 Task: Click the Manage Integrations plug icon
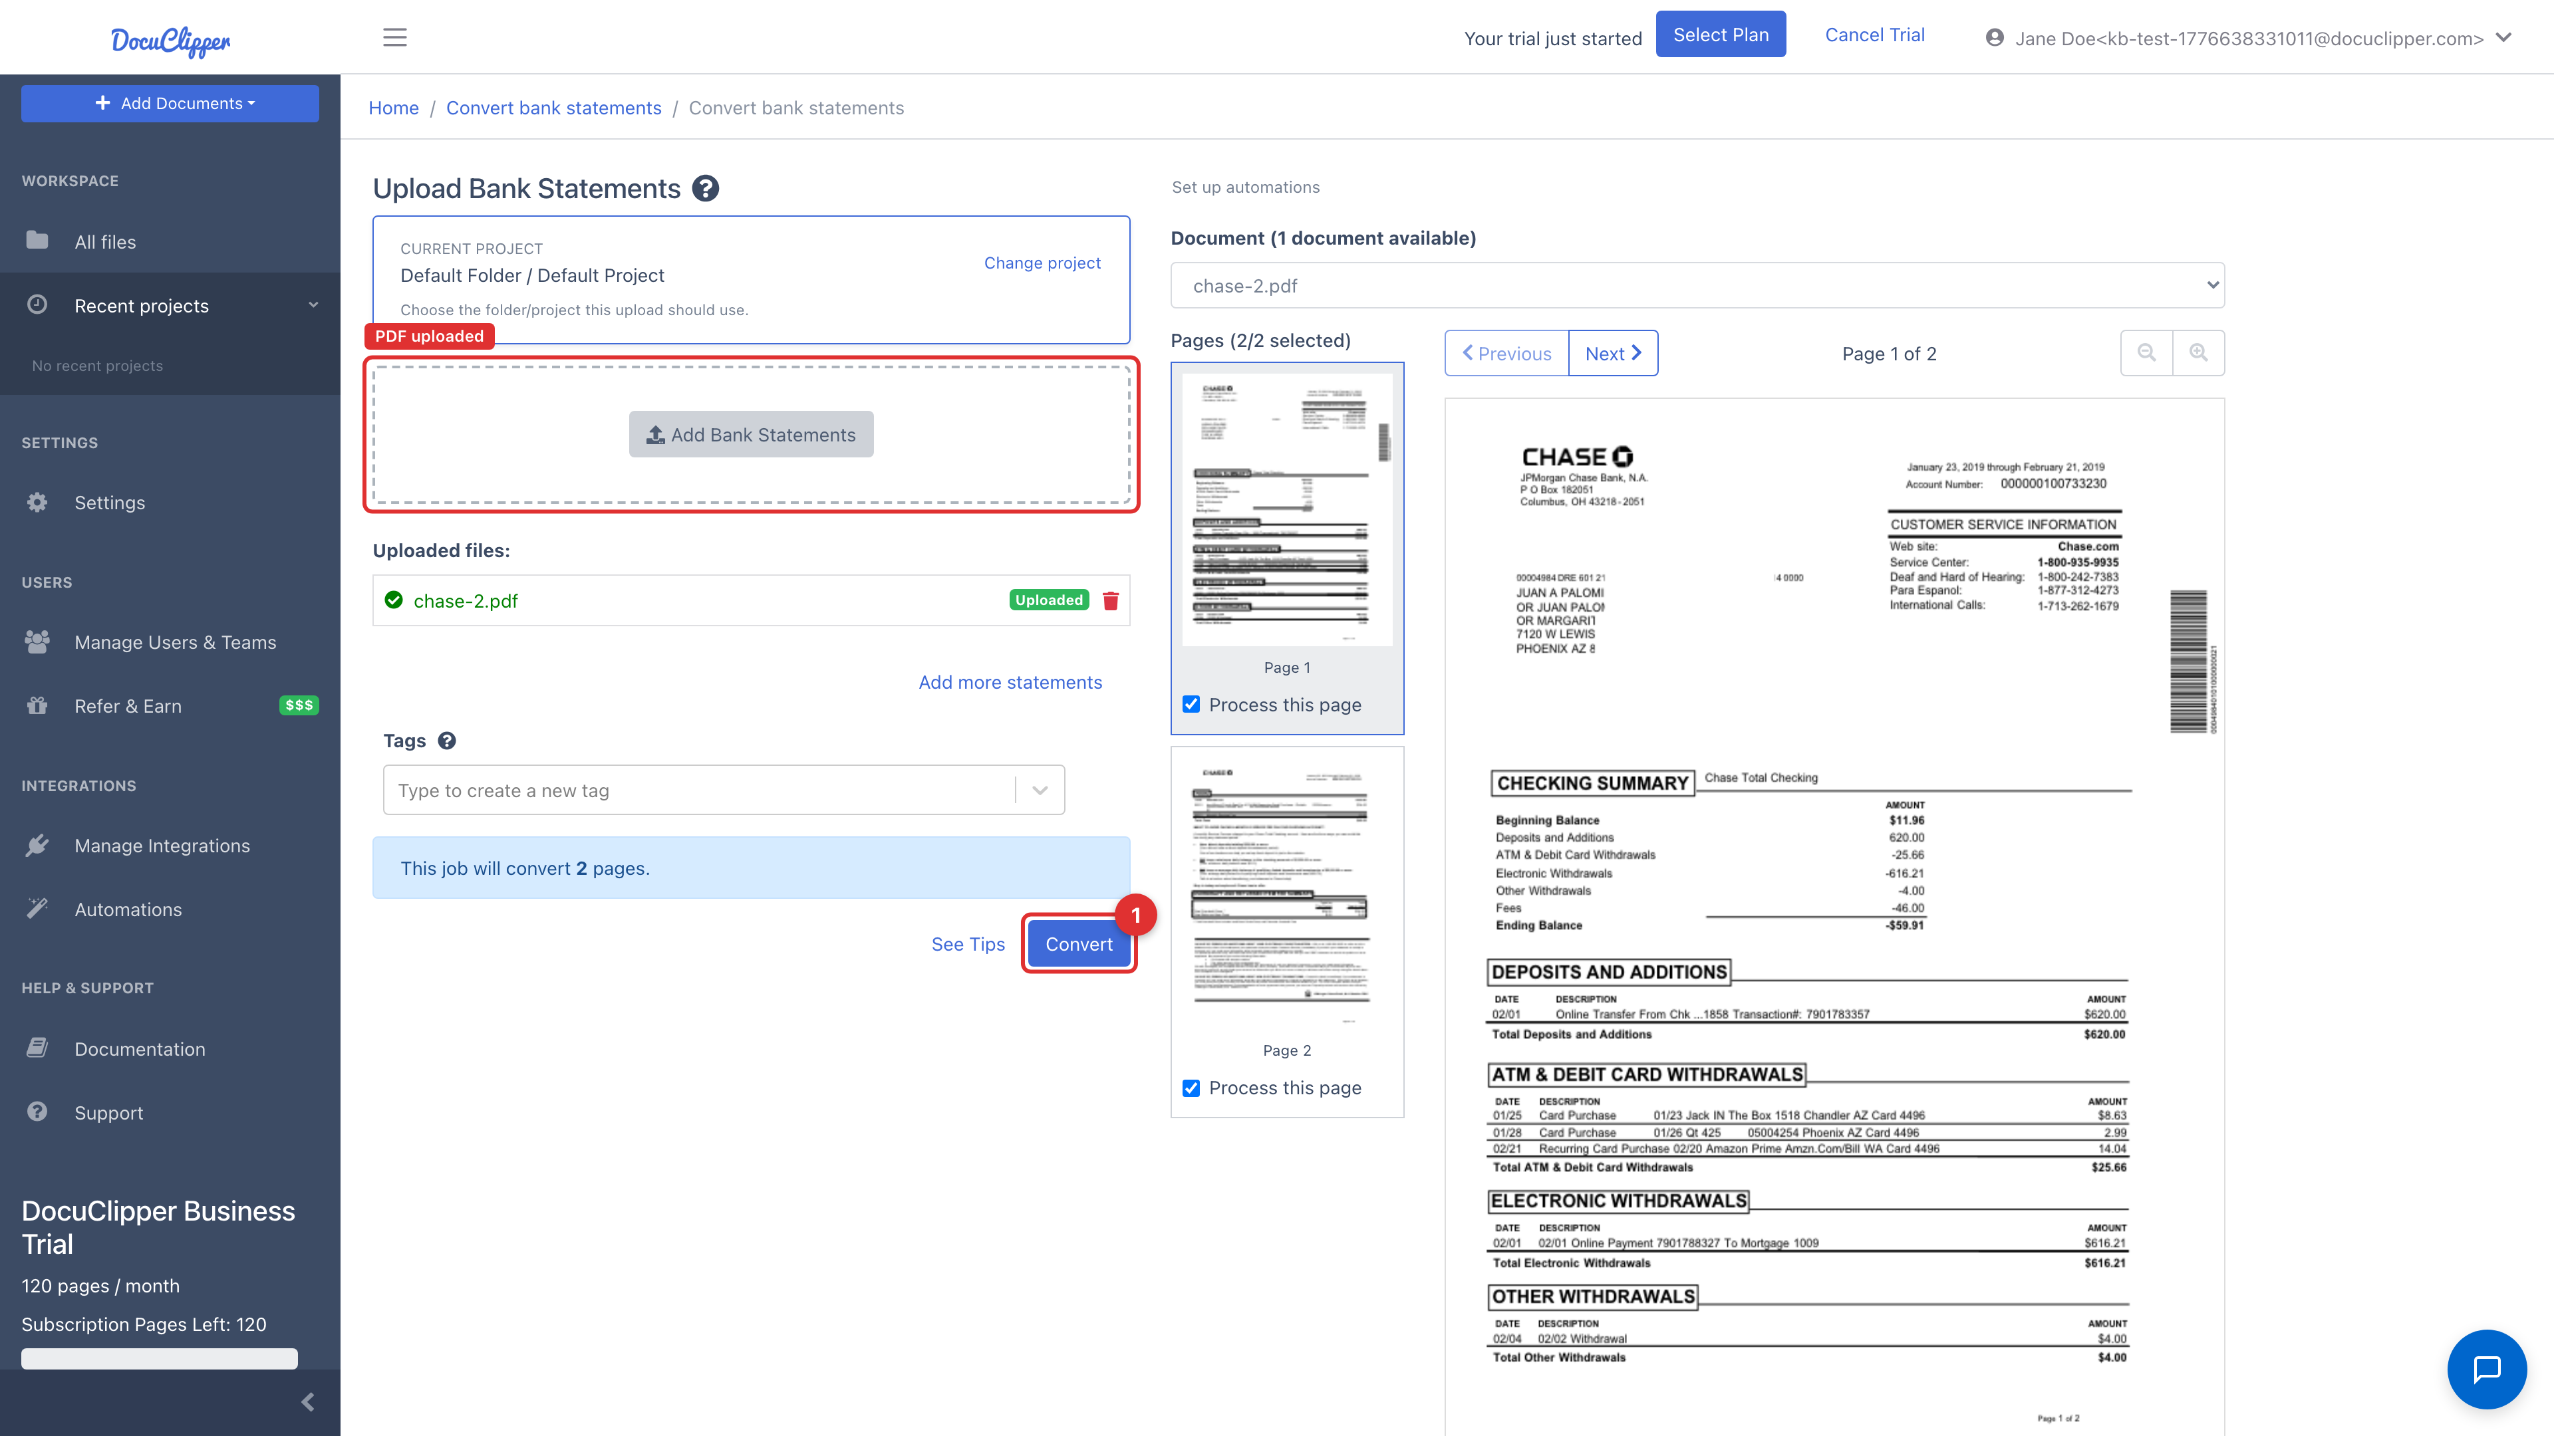37,846
